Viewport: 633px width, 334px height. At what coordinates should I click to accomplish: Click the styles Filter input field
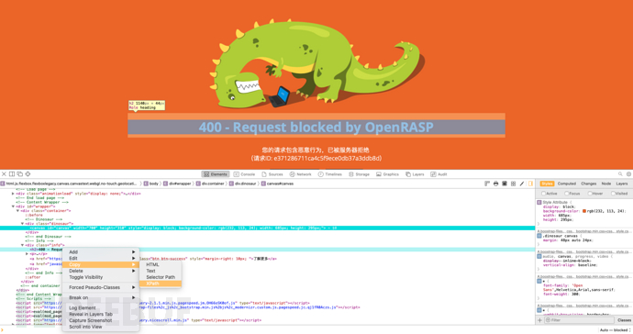click(579, 320)
